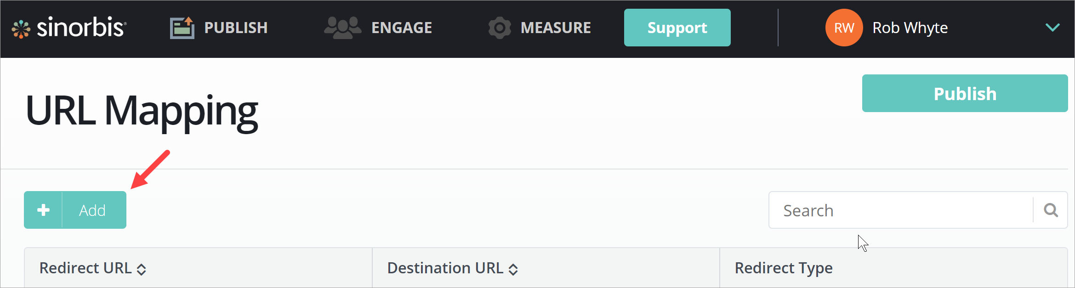Image resolution: width=1075 pixels, height=288 pixels.
Task: Click the Add label button
Action: (93, 210)
